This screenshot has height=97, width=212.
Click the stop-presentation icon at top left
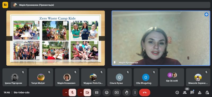pyautogui.click(x=5, y=5)
